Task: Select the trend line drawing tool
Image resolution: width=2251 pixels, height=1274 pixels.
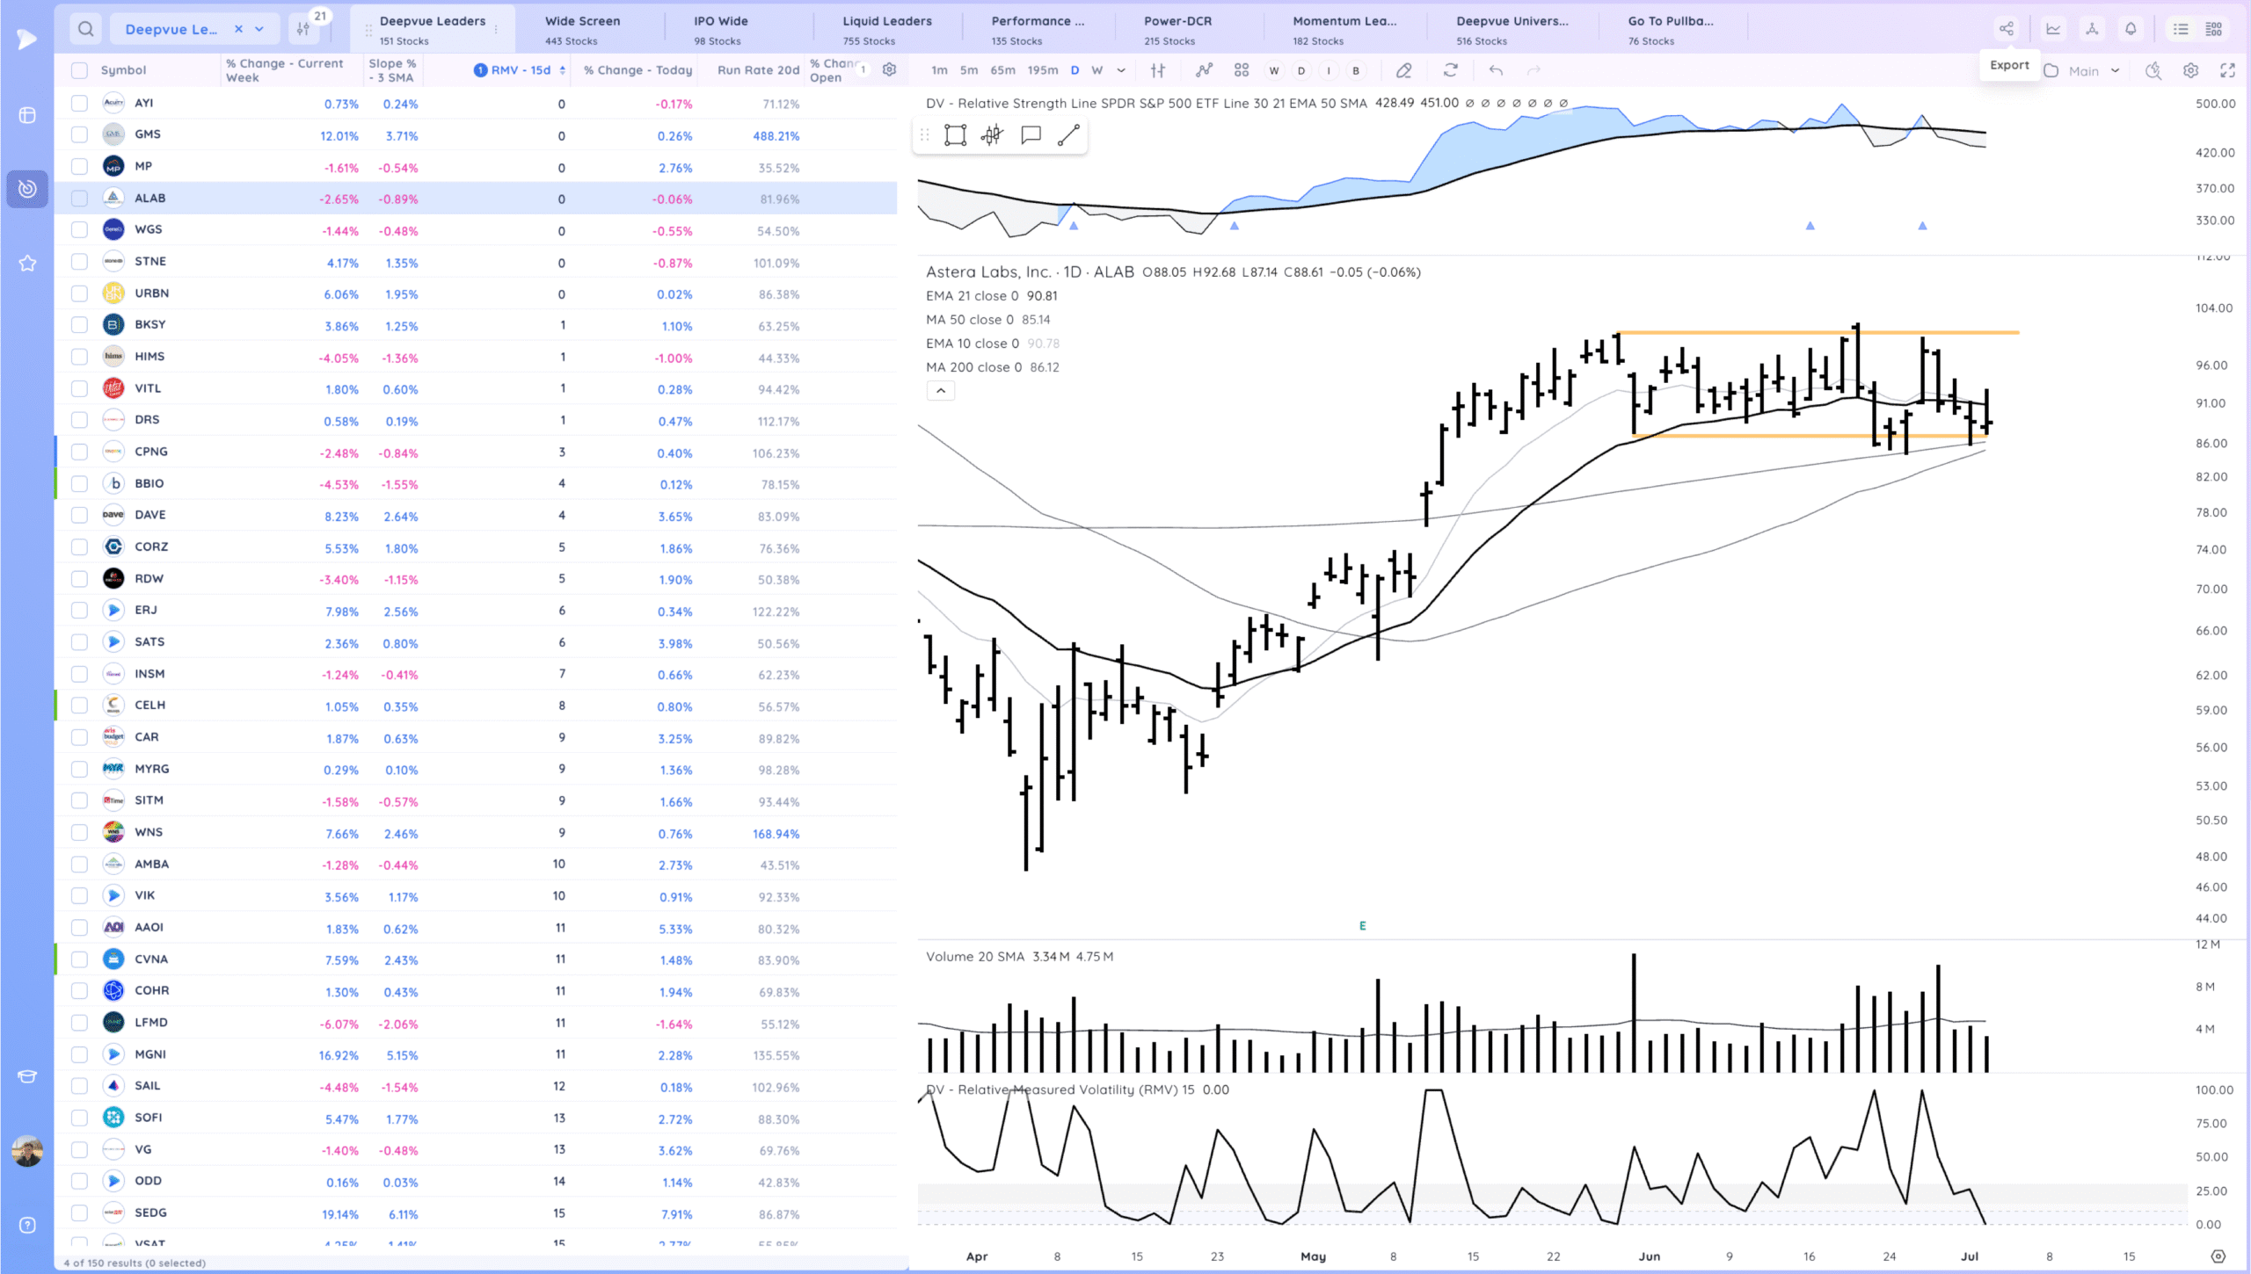Action: tap(1068, 135)
